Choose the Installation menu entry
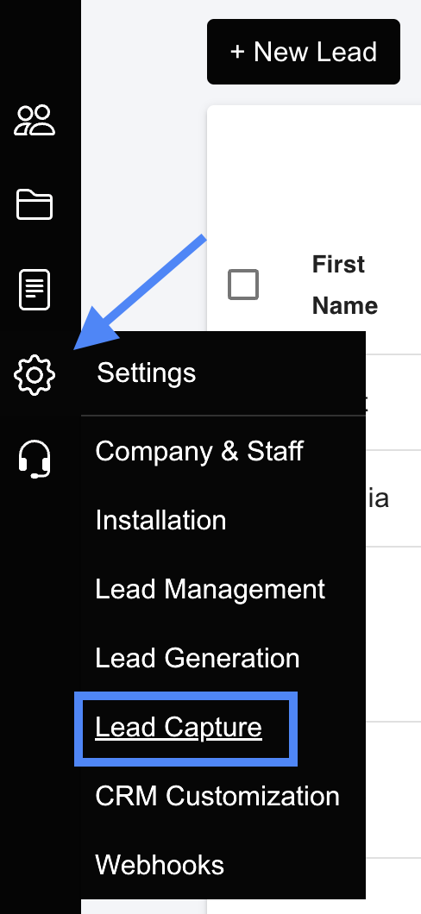This screenshot has width=421, height=914. coord(160,520)
